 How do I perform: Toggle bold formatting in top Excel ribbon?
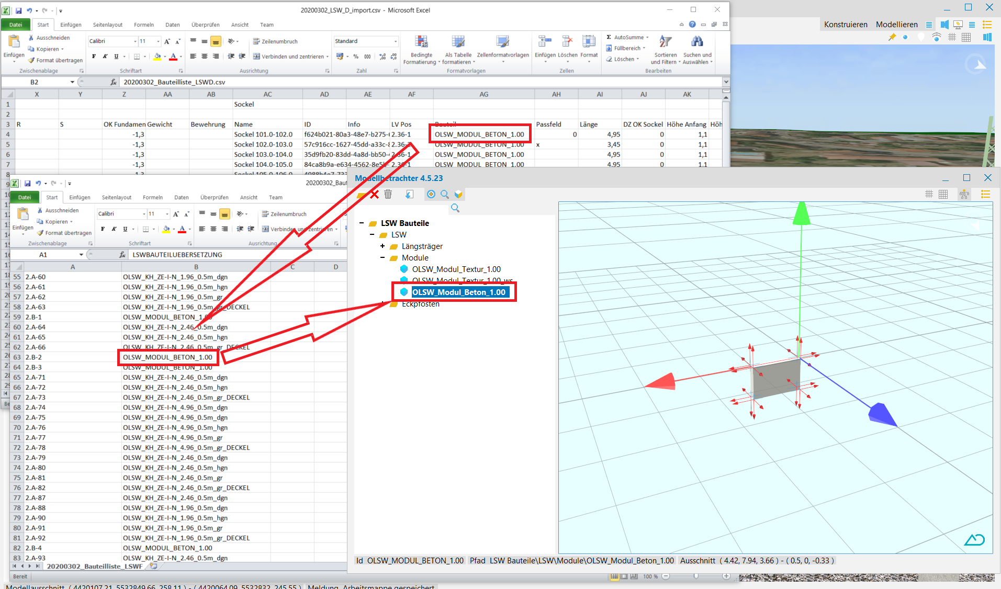tap(94, 56)
